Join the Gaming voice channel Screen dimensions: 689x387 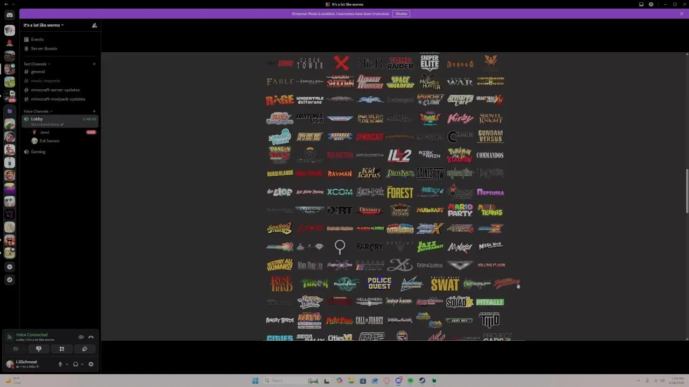(x=60, y=152)
